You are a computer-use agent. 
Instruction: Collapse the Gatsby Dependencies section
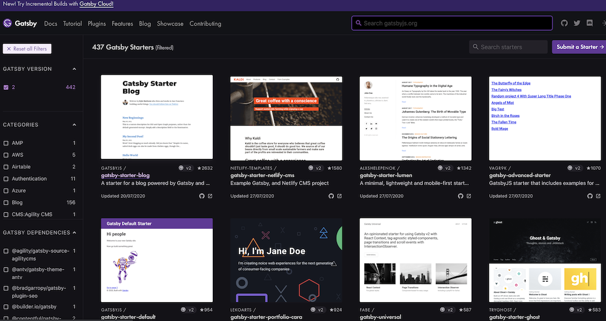point(75,232)
